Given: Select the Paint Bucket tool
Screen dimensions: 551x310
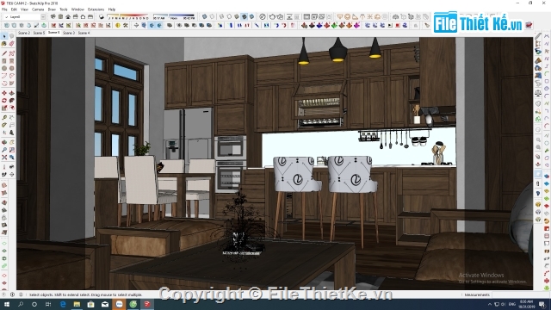Looking at the screenshot, I should [4, 44].
